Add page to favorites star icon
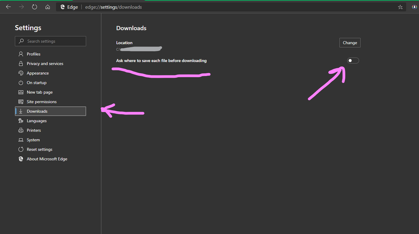 (x=400, y=7)
